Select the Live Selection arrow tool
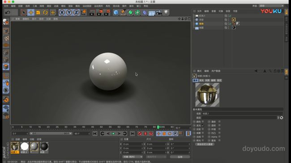The height and width of the screenshot is (163, 291). pos(24,12)
